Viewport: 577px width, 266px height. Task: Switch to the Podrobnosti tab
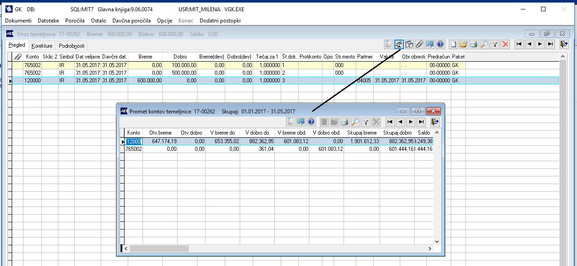72,46
